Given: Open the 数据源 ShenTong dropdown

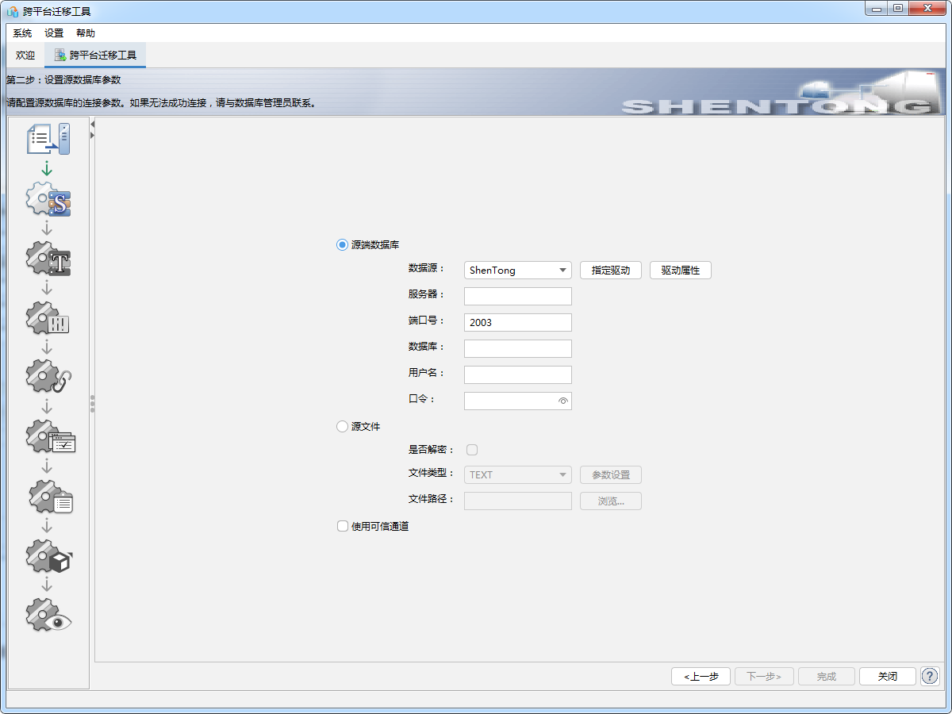Looking at the screenshot, I should [x=517, y=271].
